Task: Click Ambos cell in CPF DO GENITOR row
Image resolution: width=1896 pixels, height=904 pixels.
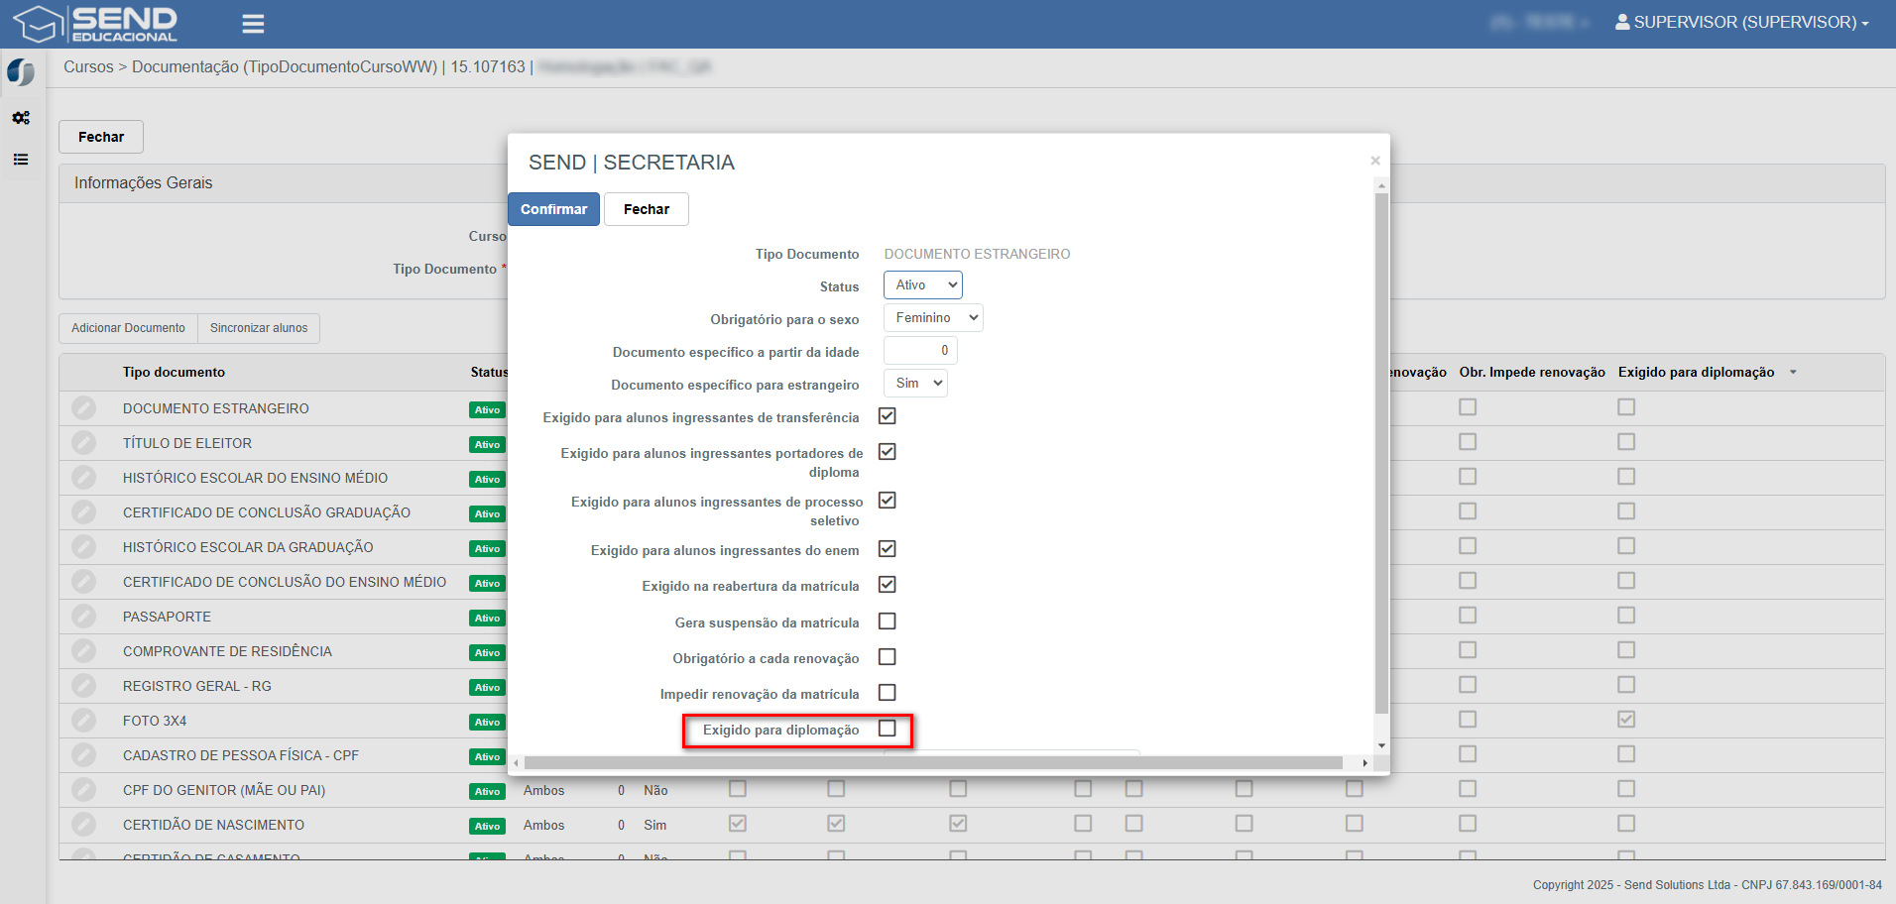Action: click(x=543, y=790)
